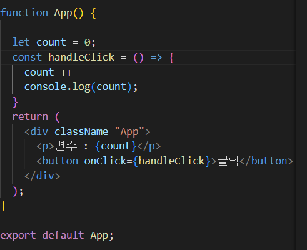Click the 0 initial value
This screenshot has width=307, height=250.
point(87,42)
